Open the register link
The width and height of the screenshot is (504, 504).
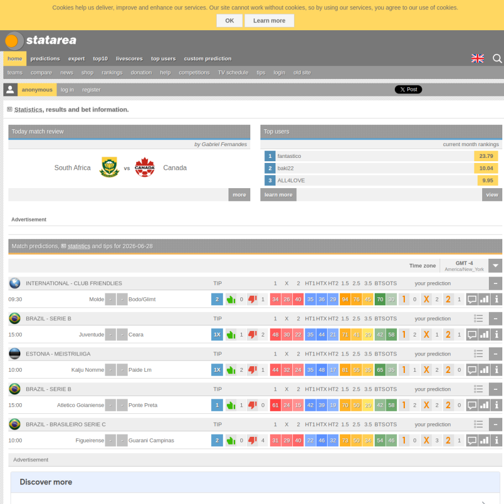(91, 90)
